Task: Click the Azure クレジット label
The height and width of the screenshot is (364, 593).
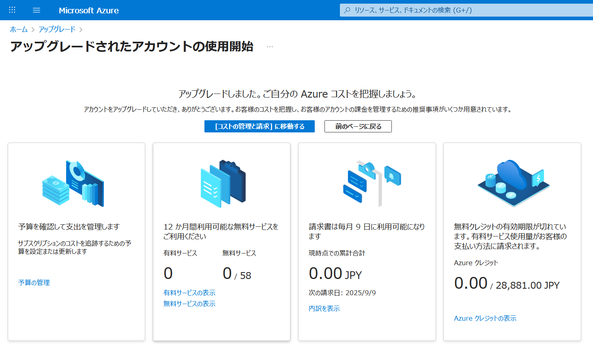Action: pos(476,263)
